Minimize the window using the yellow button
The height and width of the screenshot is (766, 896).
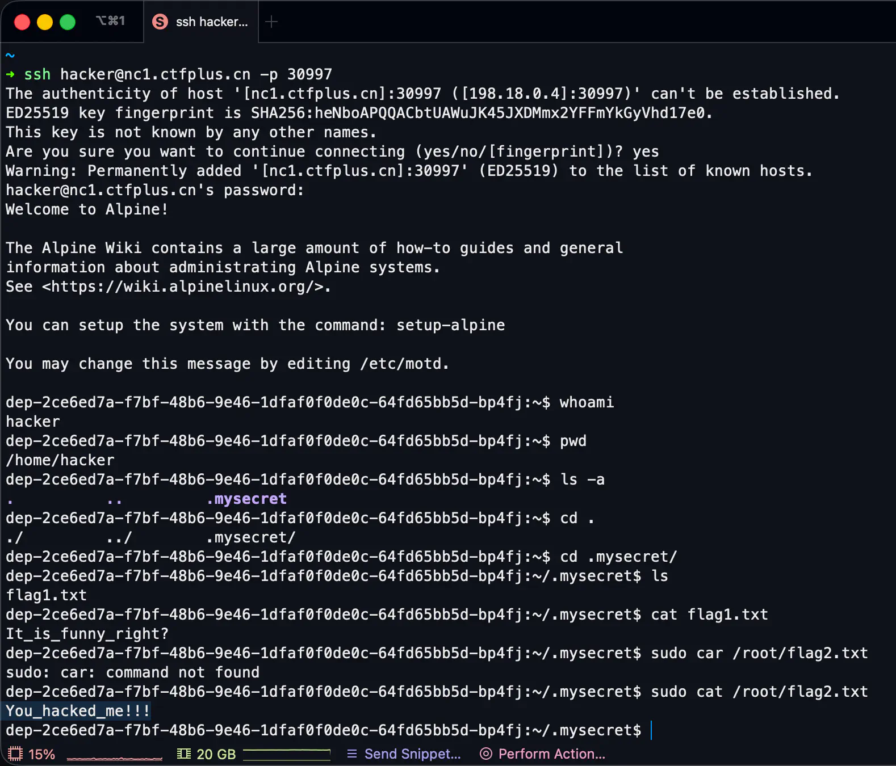coord(45,22)
